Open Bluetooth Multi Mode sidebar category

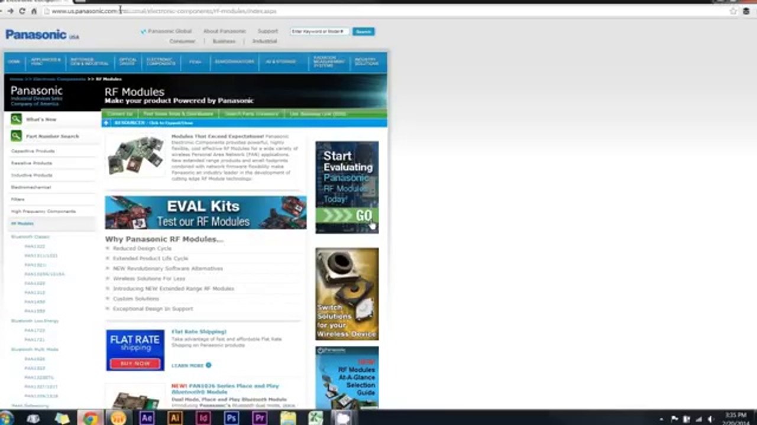(x=35, y=349)
